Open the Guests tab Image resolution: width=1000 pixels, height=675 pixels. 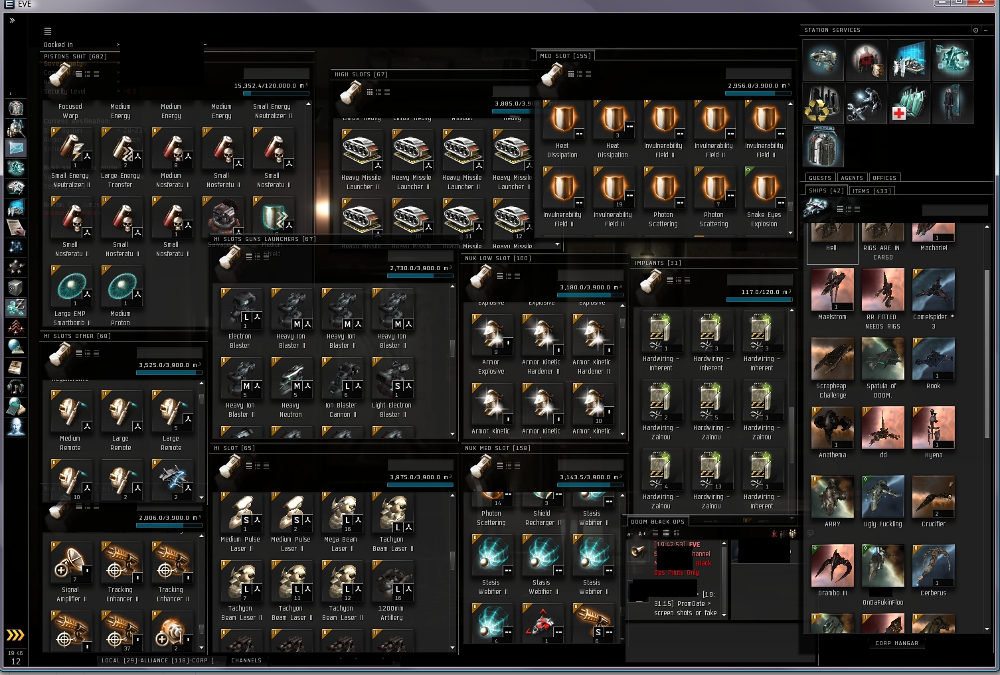tap(820, 178)
